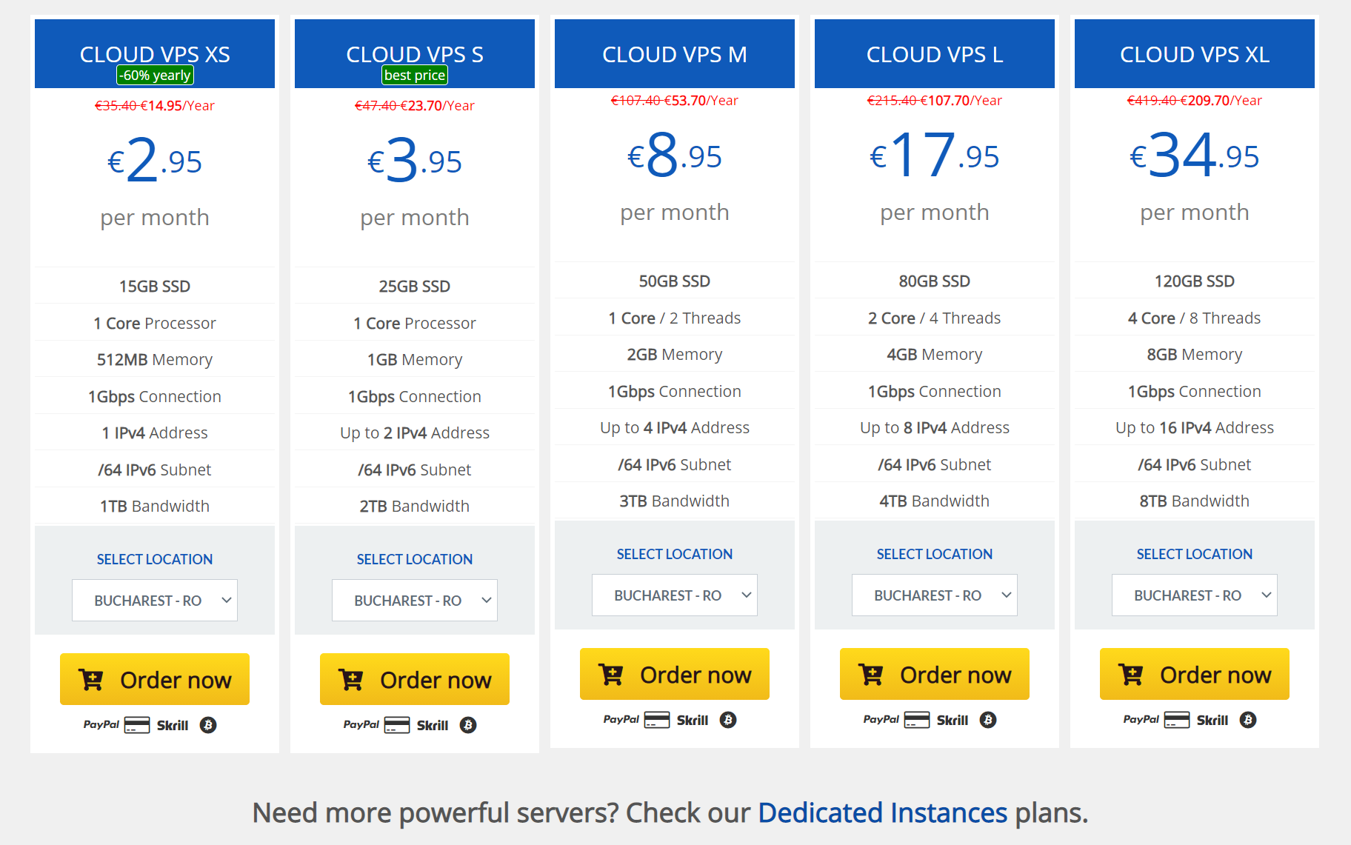The height and width of the screenshot is (845, 1351).
Task: Click credit card icon under Cloud VPS XS
Action: click(137, 725)
